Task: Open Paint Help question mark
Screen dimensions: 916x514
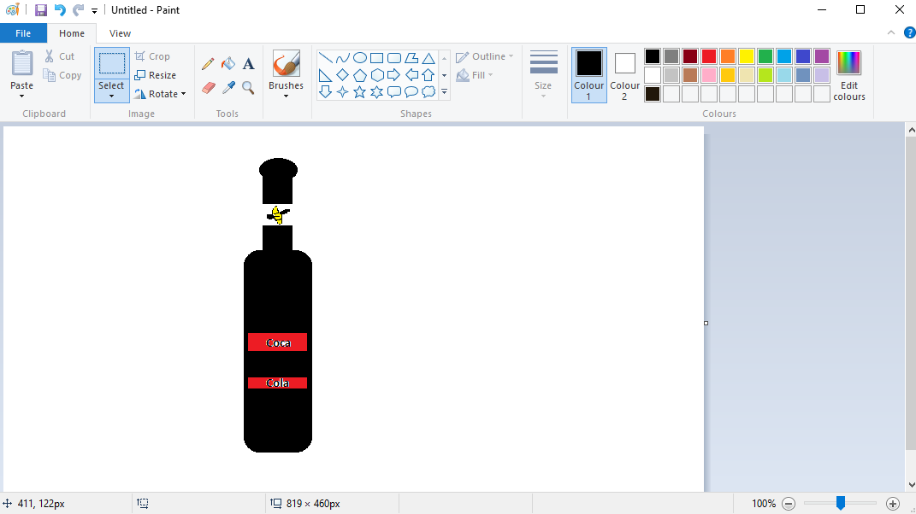Action: [x=909, y=32]
